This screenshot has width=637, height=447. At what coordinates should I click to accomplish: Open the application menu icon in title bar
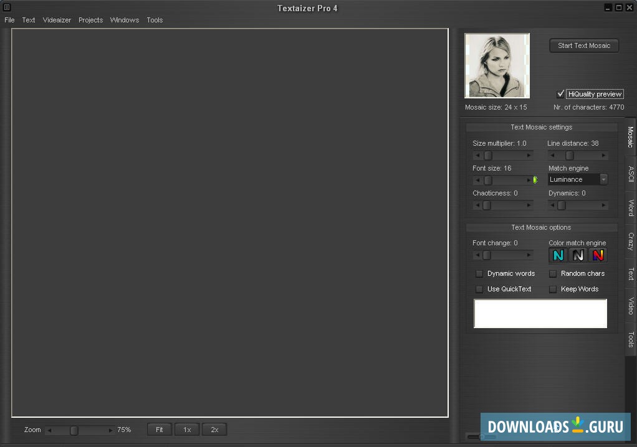click(x=7, y=7)
